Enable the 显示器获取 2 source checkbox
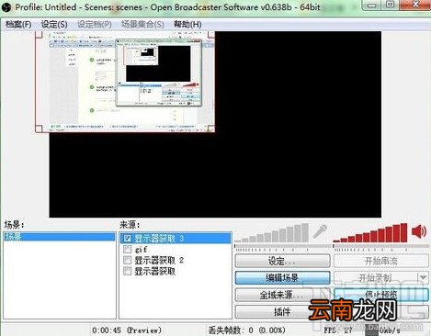431x336 pixels. click(x=128, y=260)
